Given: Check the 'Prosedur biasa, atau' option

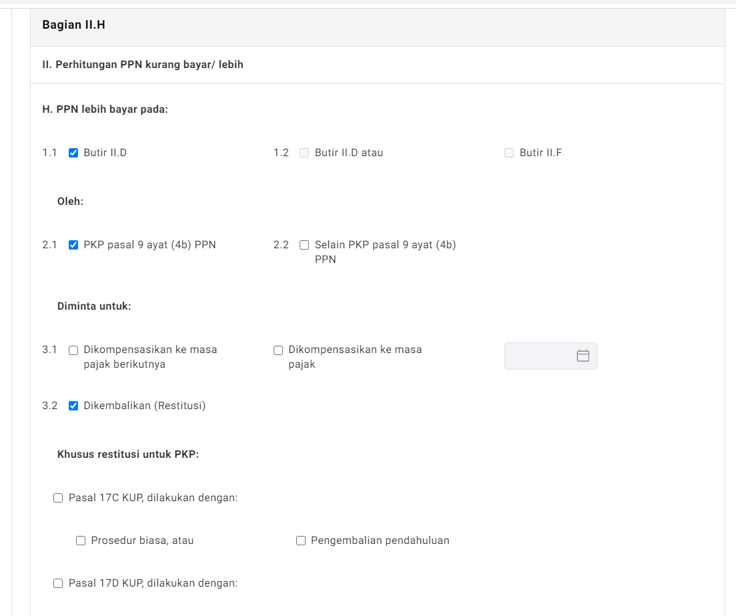Looking at the screenshot, I should tap(81, 541).
